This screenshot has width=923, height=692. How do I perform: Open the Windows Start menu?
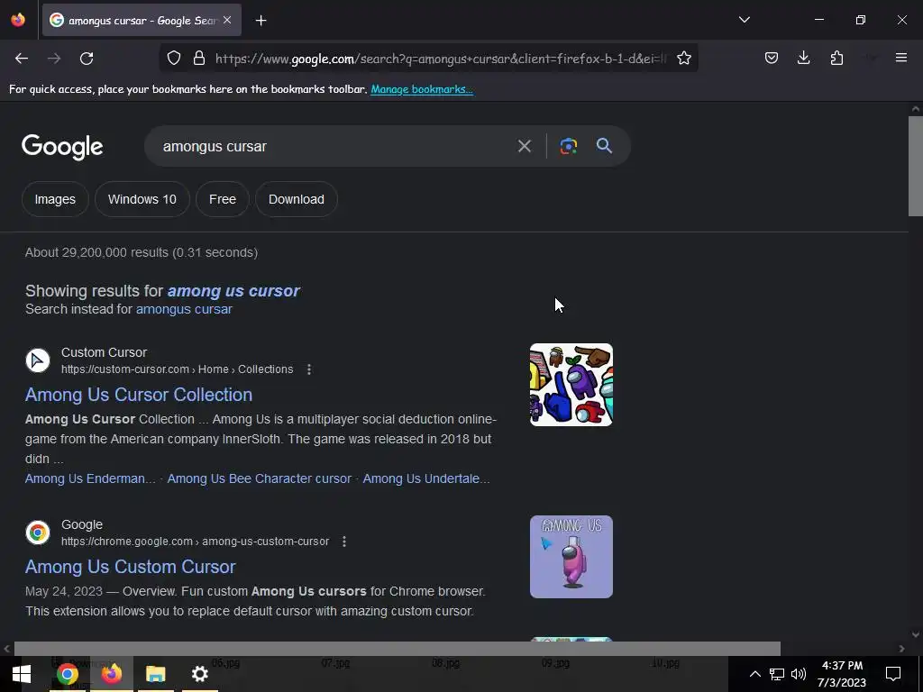click(22, 674)
